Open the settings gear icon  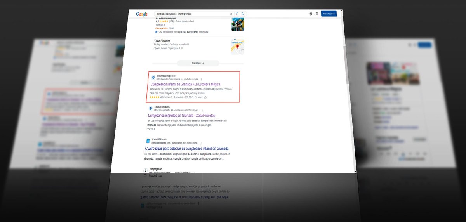[311, 14]
